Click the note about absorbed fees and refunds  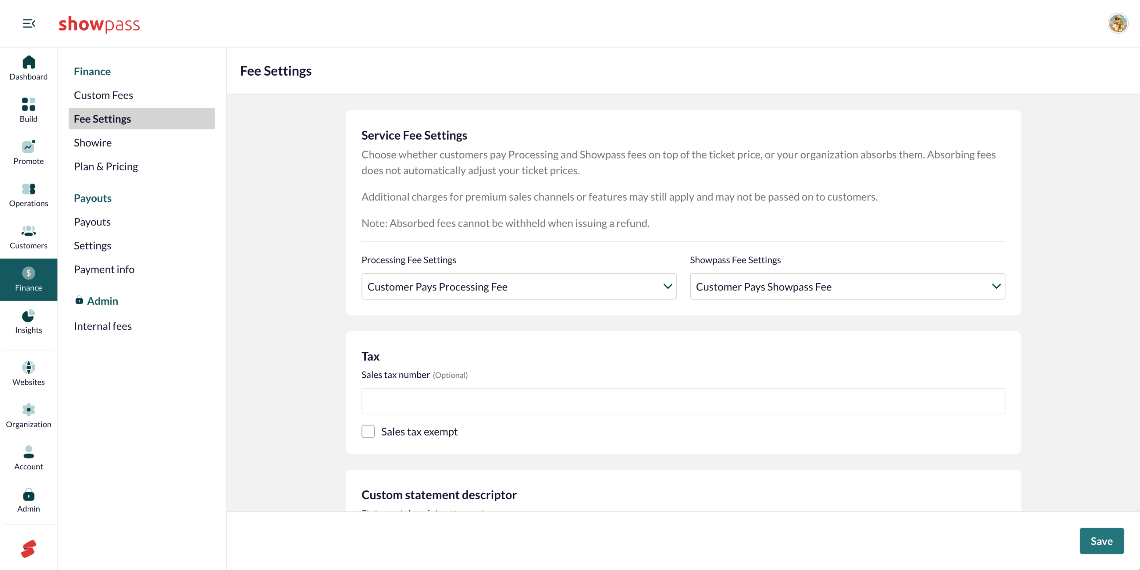[x=505, y=223]
